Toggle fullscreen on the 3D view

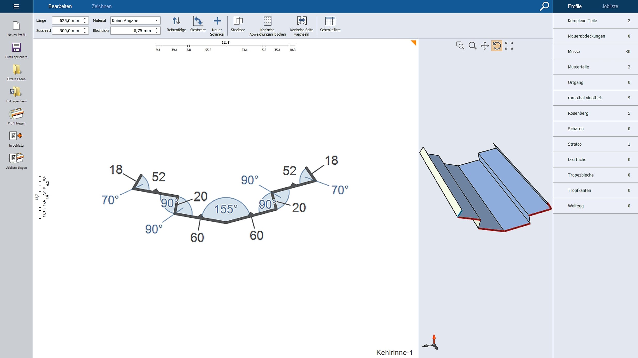coord(509,46)
